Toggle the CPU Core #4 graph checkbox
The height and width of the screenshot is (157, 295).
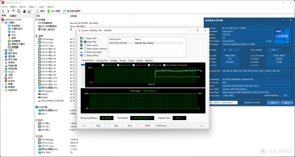point(149,65)
